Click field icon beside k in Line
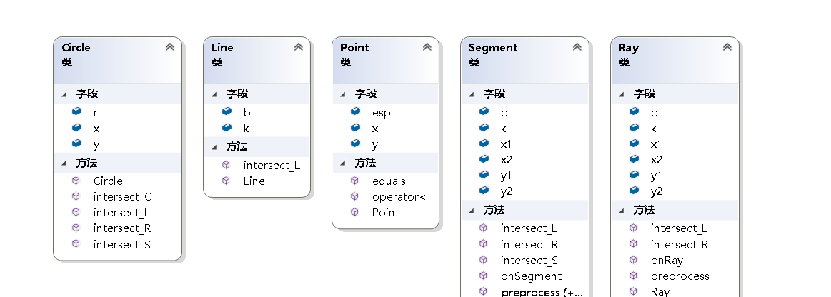831x297 pixels. click(227, 128)
